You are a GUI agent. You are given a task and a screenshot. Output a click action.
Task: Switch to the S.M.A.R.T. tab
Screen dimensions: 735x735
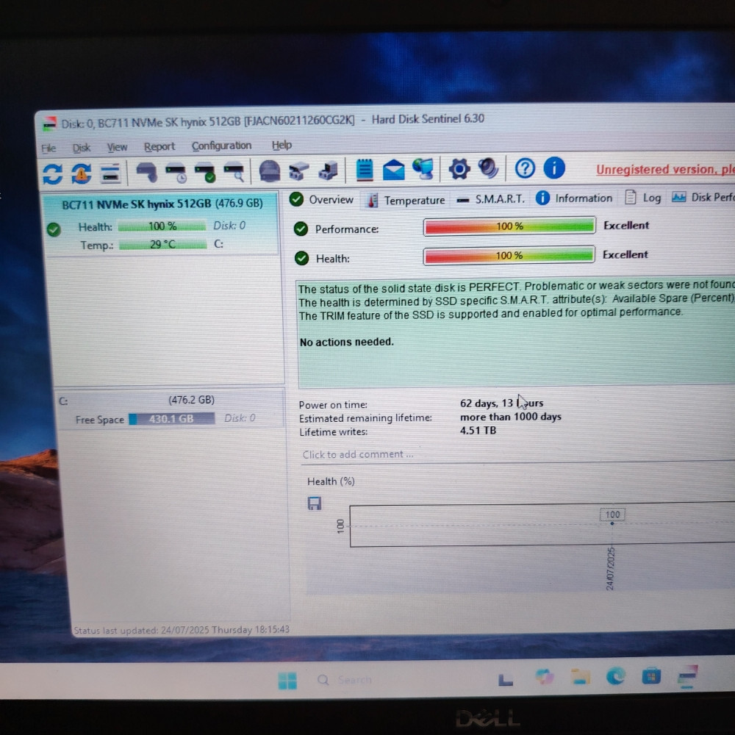(491, 199)
